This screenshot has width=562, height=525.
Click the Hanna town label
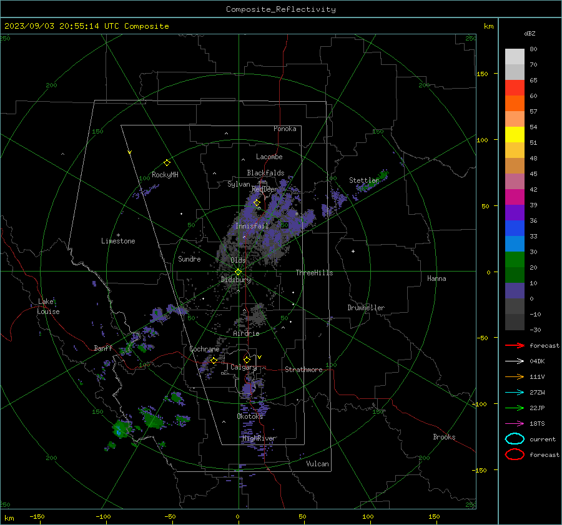(436, 278)
